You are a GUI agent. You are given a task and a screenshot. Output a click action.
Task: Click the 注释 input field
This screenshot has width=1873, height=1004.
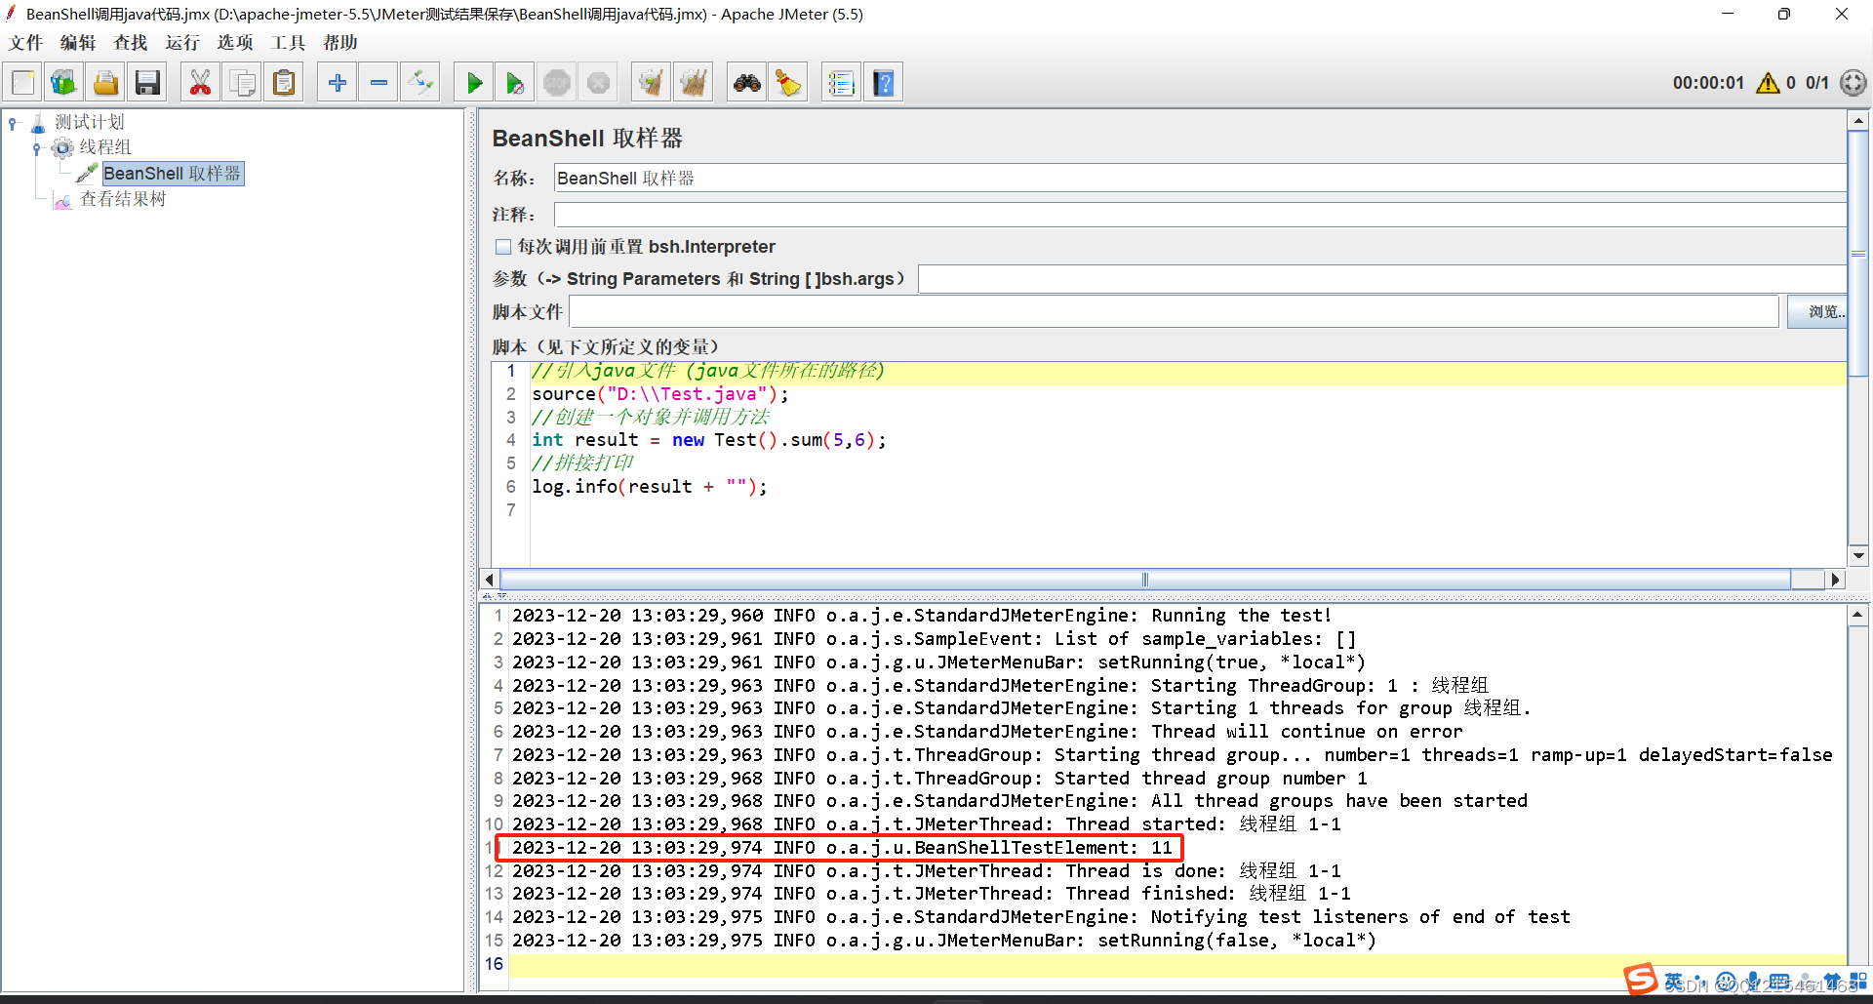1200,215
